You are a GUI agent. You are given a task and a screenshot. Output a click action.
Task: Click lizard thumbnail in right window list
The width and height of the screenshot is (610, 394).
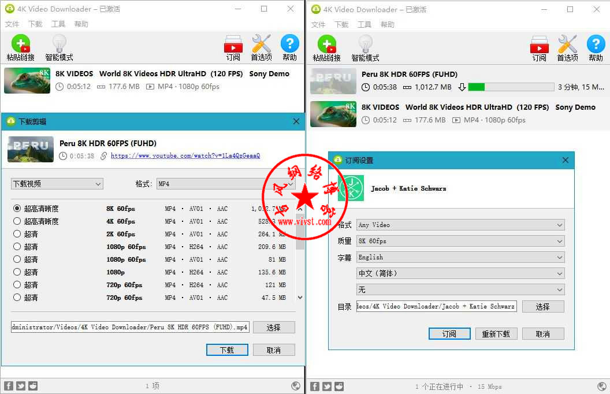(333, 114)
